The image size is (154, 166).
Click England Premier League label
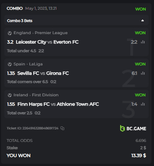(x=40, y=33)
